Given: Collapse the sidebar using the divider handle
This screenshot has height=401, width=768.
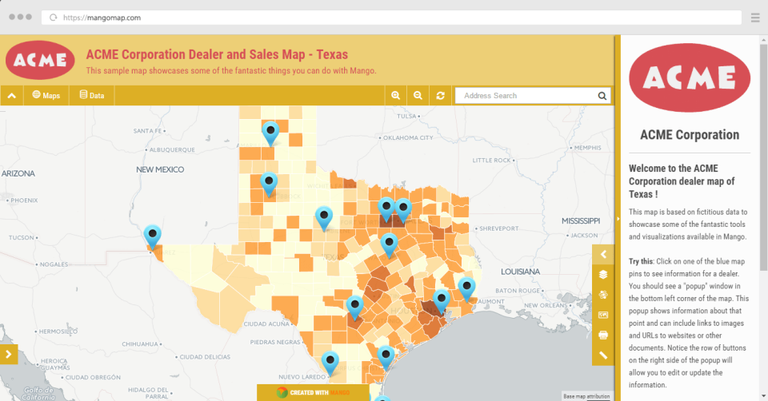Looking at the screenshot, I should 618,219.
